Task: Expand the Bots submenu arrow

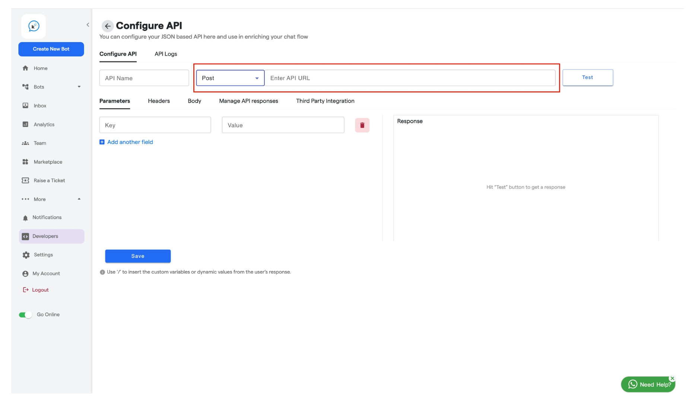Action: tap(79, 87)
